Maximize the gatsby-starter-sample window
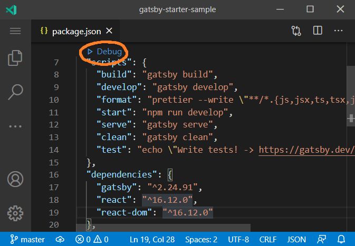 point(310,9)
